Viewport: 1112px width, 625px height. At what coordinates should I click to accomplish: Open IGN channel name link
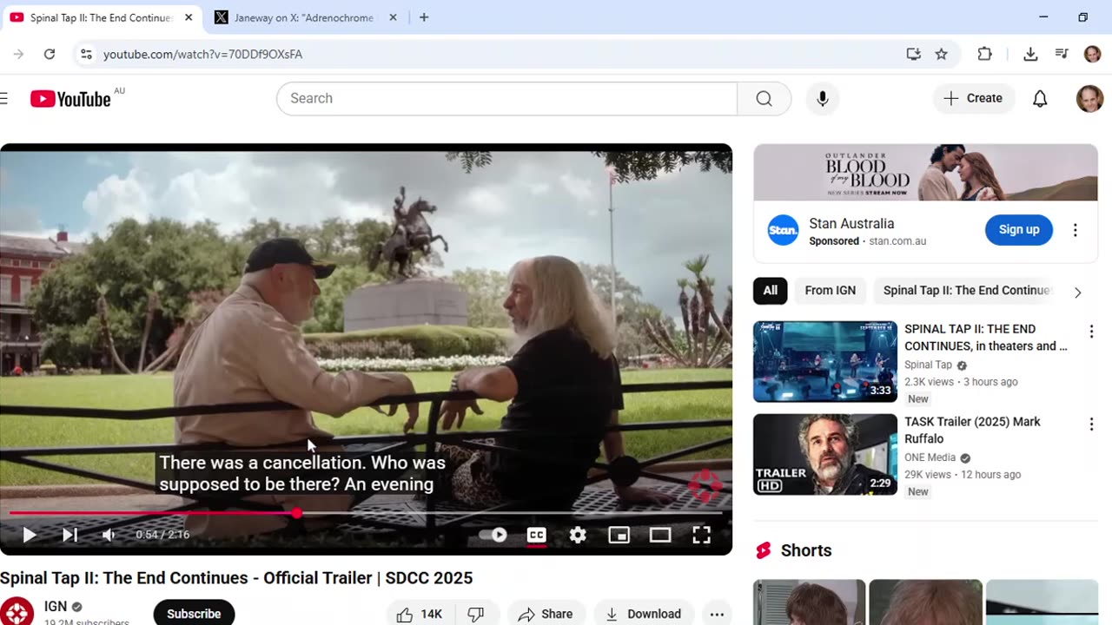point(56,607)
